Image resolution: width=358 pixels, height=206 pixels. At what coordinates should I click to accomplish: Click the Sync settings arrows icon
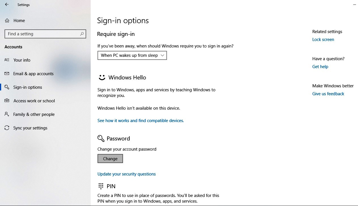pos(7,128)
